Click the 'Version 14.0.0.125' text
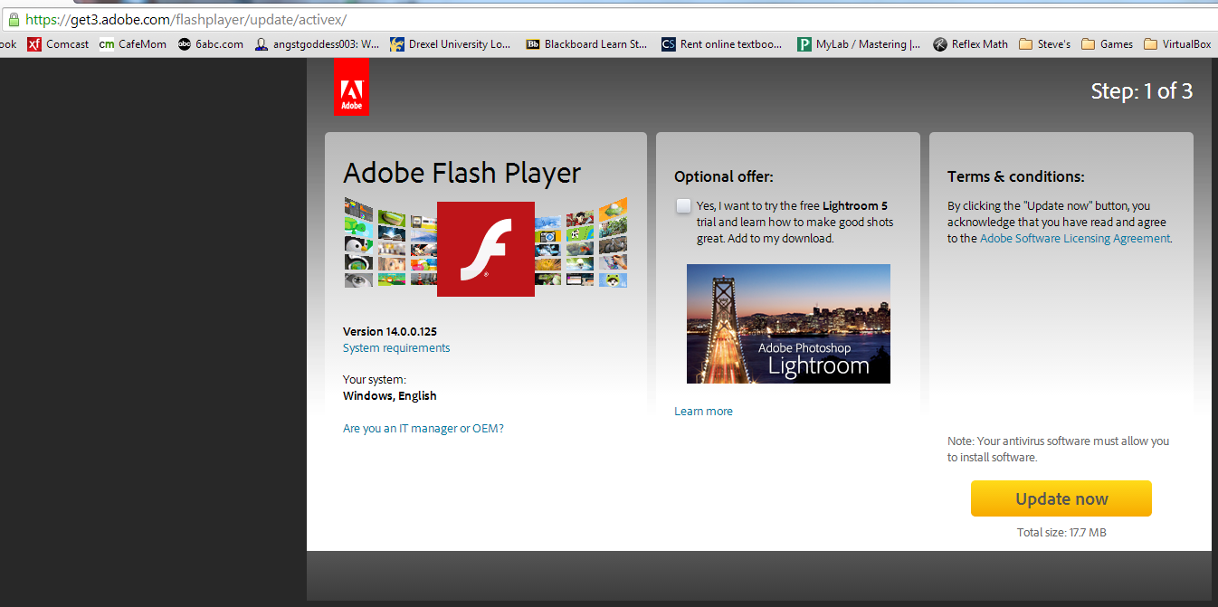 [x=390, y=332]
